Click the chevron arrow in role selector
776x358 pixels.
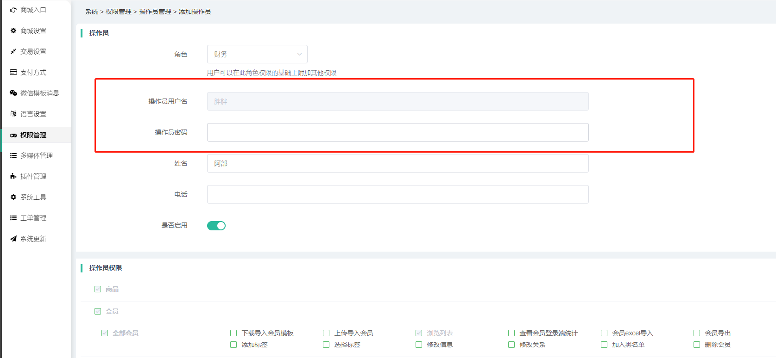pyautogui.click(x=299, y=54)
